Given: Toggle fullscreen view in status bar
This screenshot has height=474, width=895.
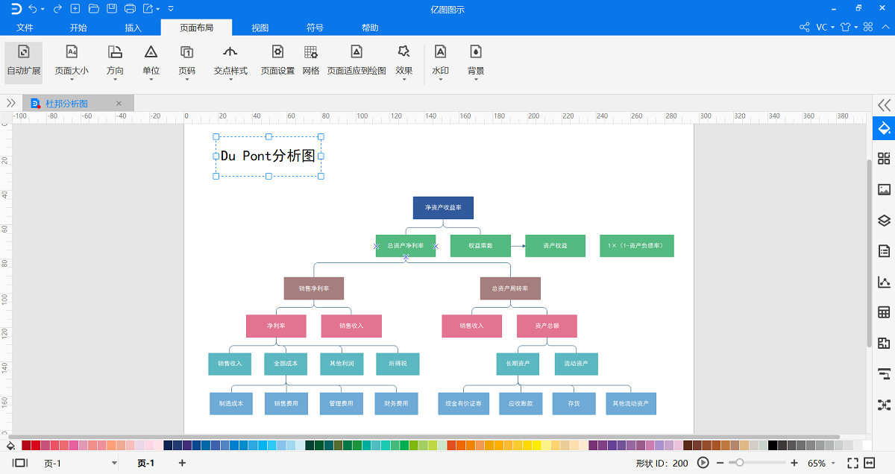Looking at the screenshot, I should [x=852, y=463].
